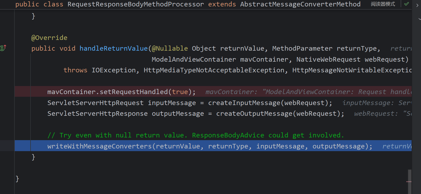
Task: Click the inline webRequest debug value hint
Action: coord(383,114)
